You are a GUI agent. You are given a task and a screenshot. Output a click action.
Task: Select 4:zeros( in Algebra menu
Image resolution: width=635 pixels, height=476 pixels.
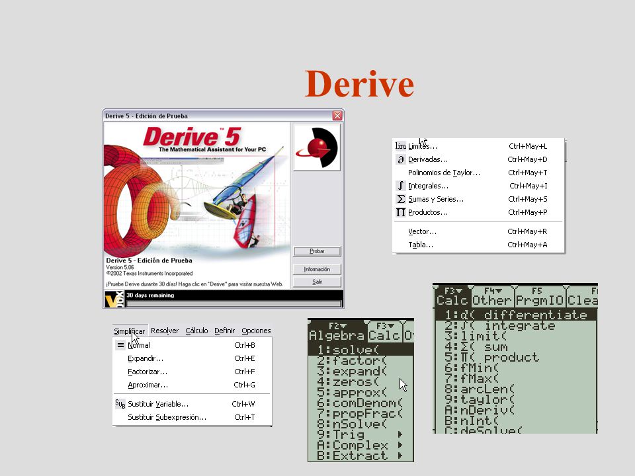[x=361, y=381]
